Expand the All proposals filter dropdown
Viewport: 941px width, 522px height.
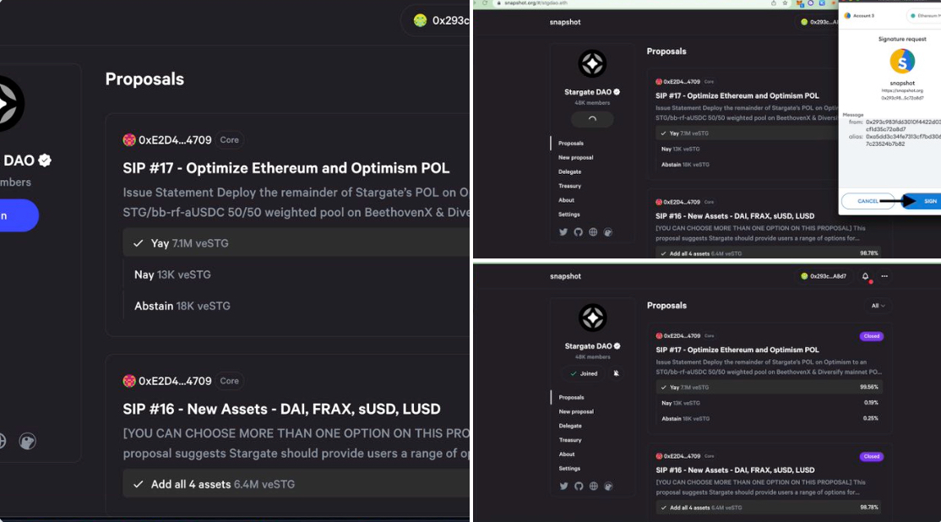(878, 306)
